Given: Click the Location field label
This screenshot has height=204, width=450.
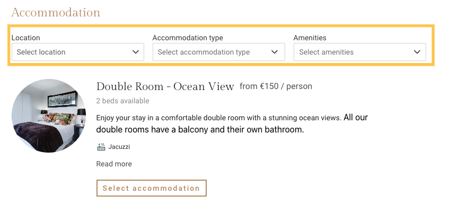Looking at the screenshot, I should point(25,38).
